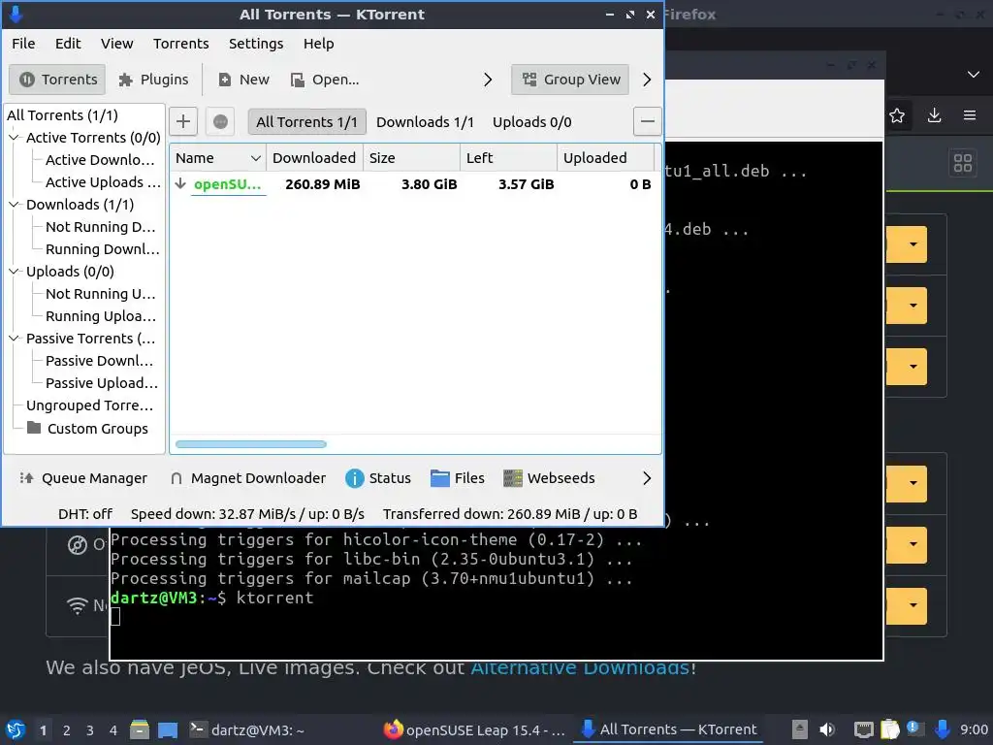The height and width of the screenshot is (745, 993).
Task: Sort by the Uploaded column header
Action: pos(605,158)
